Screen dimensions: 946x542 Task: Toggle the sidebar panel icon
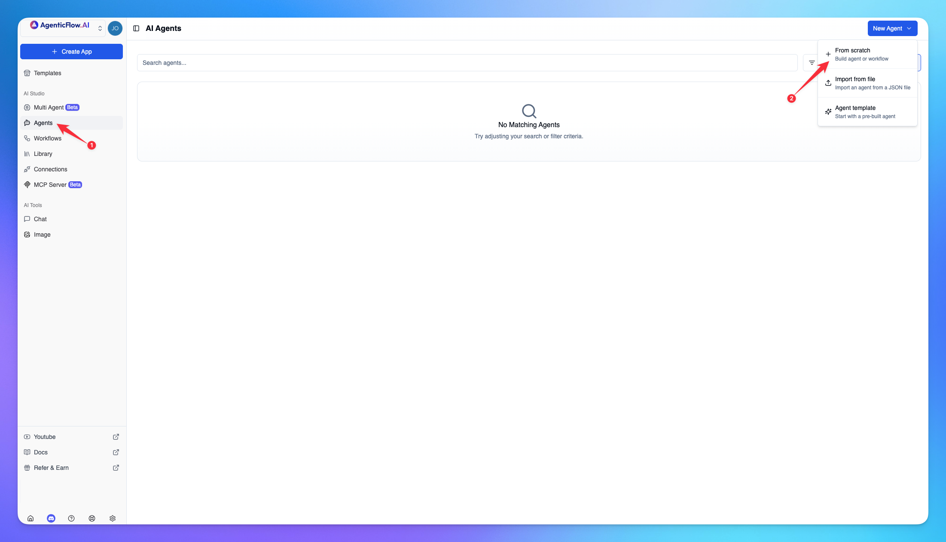[x=136, y=28]
